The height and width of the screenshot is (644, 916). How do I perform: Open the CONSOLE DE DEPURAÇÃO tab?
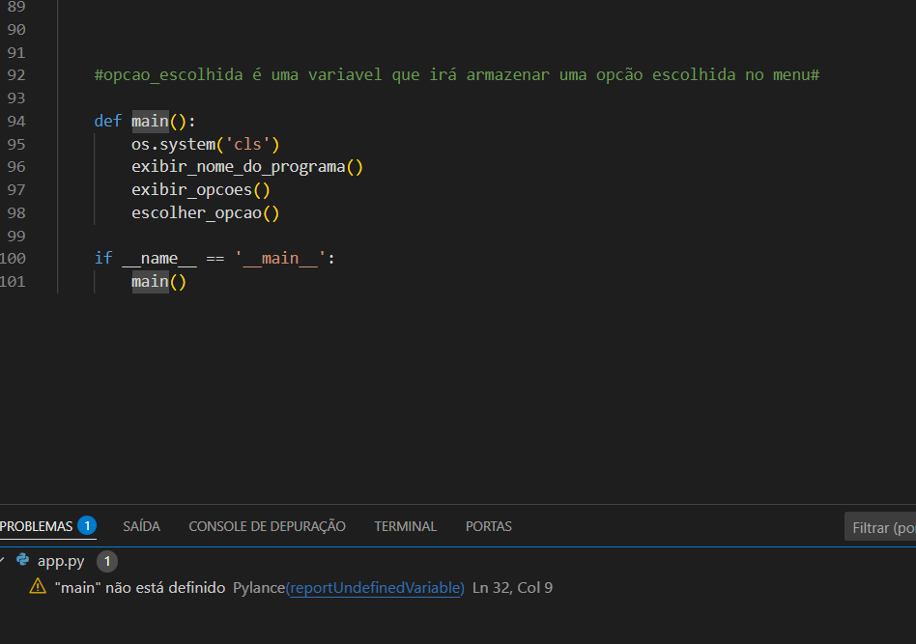(267, 526)
